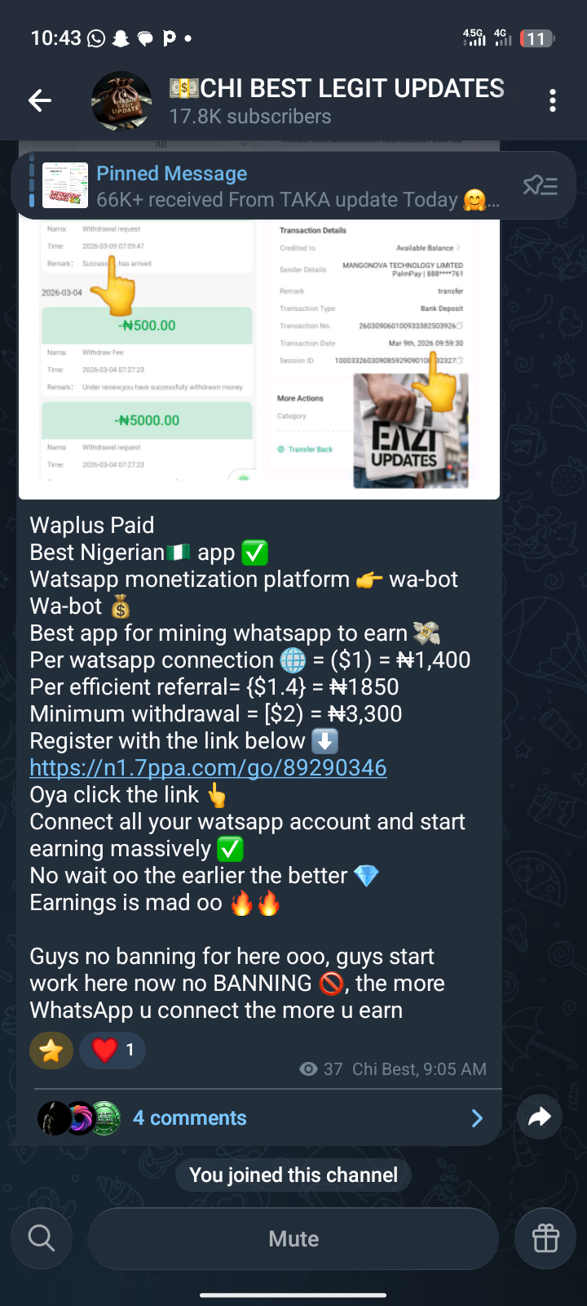This screenshot has height=1306, width=587.
Task: Tap the chevron beside 4 comments
Action: (x=478, y=1118)
